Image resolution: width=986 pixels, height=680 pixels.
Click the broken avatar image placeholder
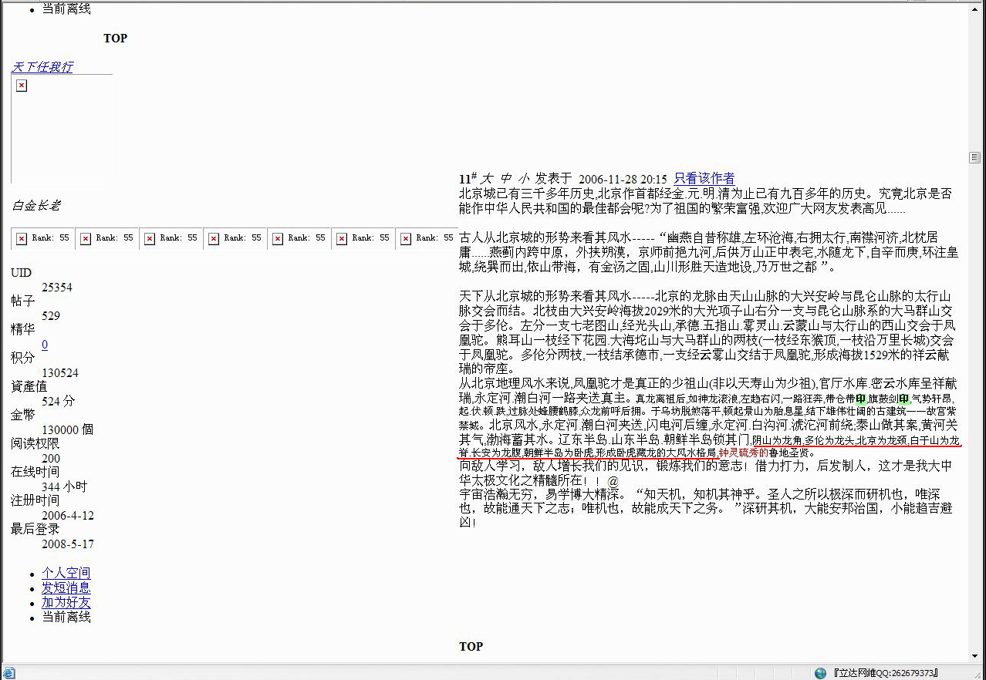[x=22, y=86]
